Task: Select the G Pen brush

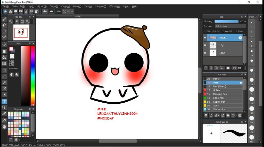Action: click(x=223, y=90)
